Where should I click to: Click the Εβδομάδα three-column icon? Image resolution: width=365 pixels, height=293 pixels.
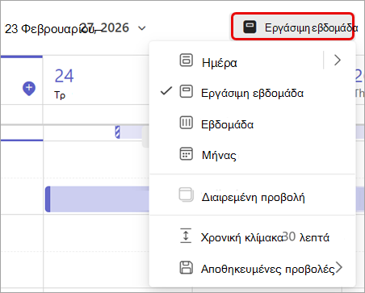click(186, 123)
